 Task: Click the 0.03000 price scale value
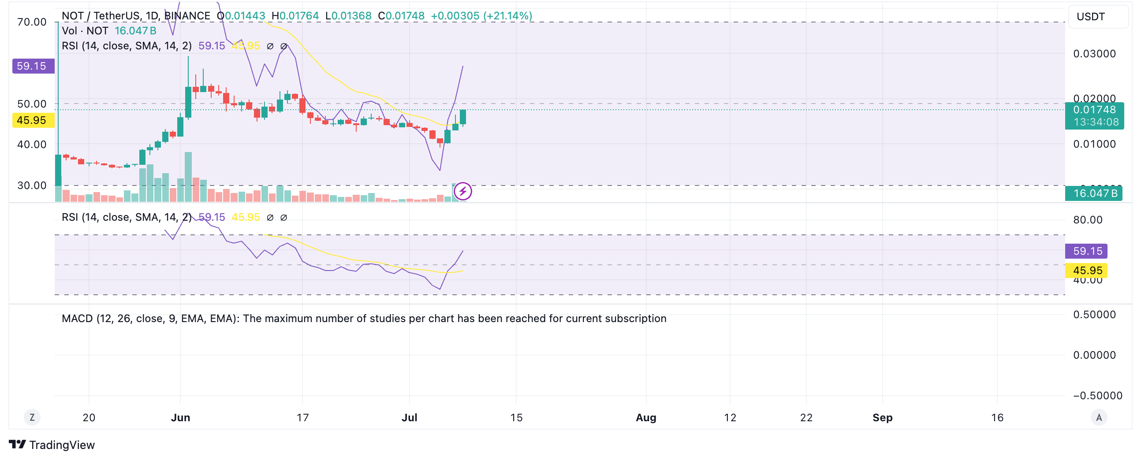point(1094,54)
